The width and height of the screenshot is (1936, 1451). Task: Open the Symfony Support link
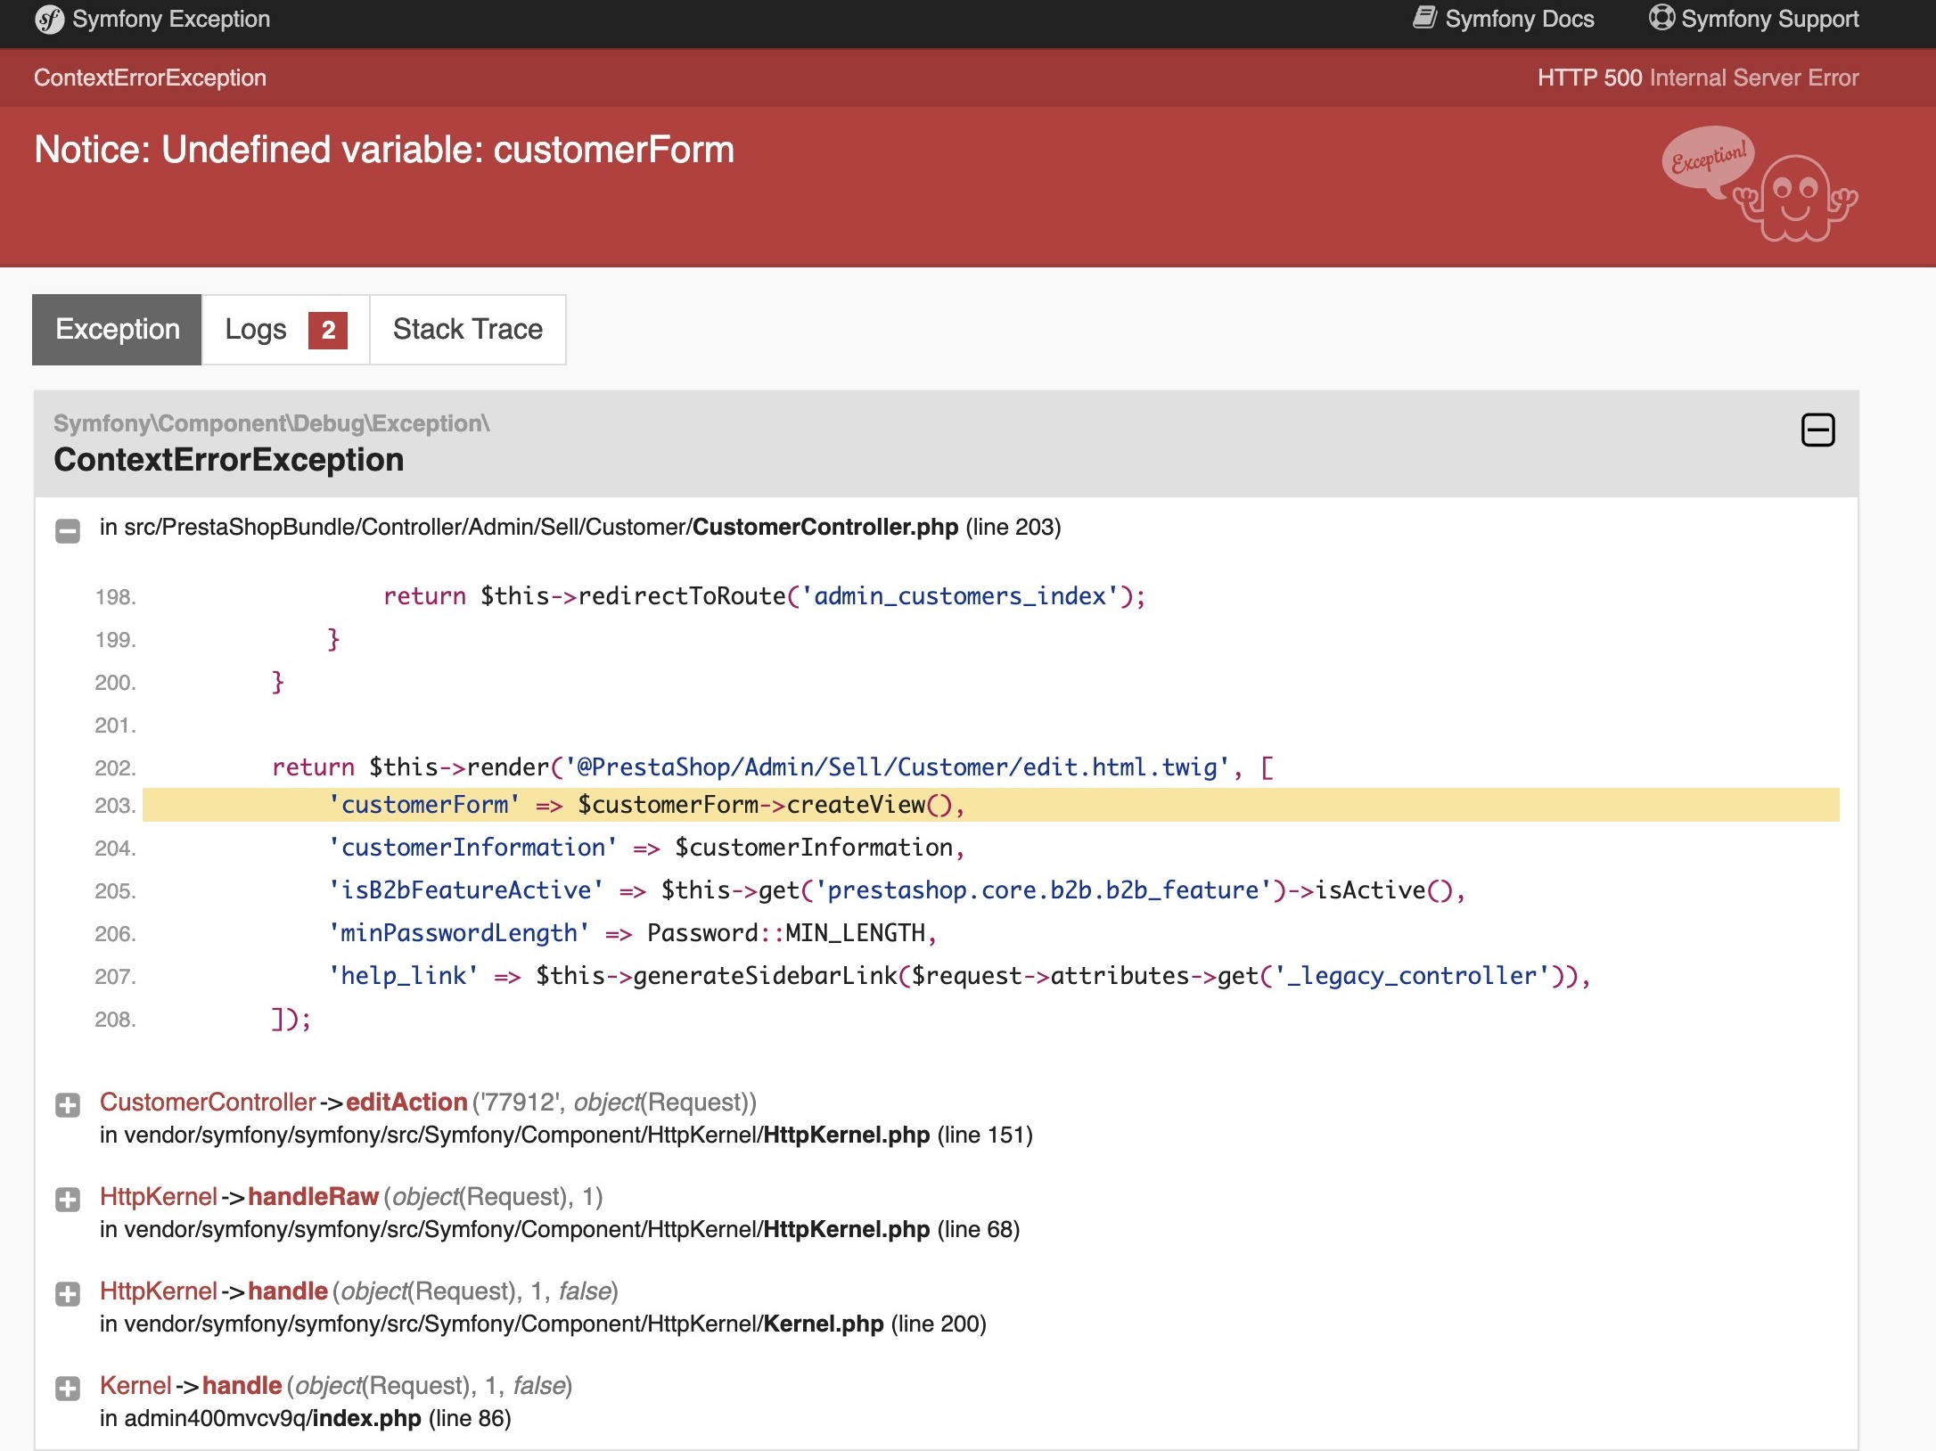(1769, 19)
